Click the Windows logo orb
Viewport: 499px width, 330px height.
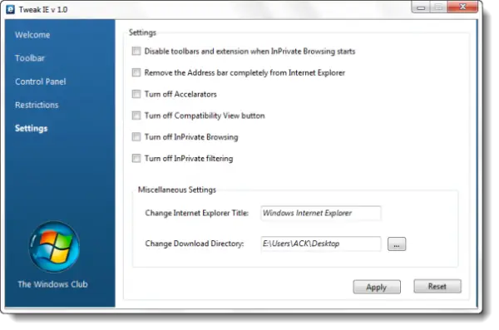[x=54, y=247]
